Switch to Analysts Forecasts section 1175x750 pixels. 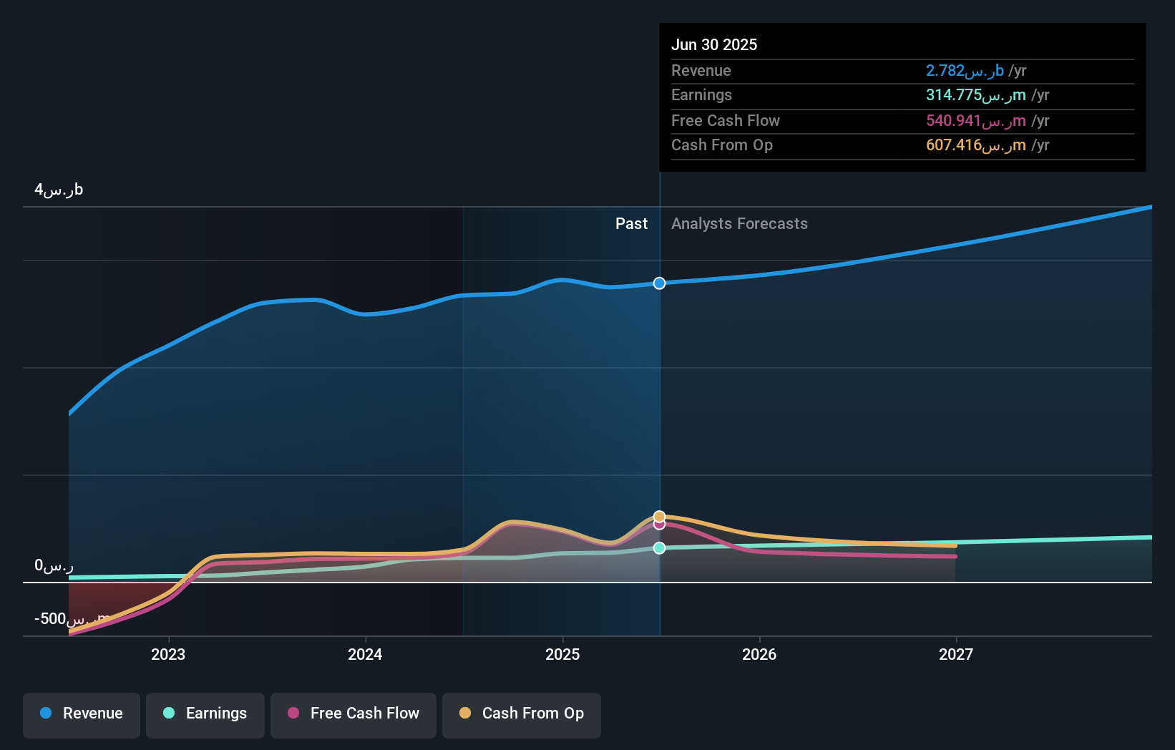(739, 223)
